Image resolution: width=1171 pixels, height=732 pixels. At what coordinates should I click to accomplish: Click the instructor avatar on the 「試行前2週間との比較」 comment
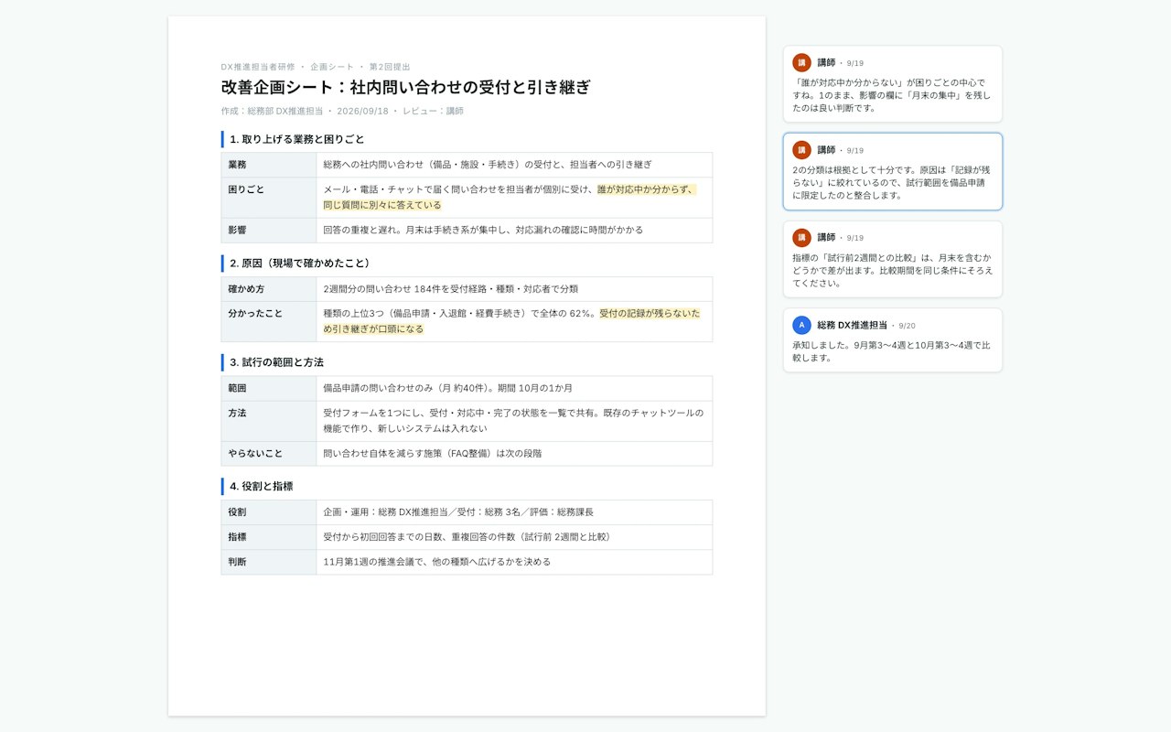click(801, 238)
